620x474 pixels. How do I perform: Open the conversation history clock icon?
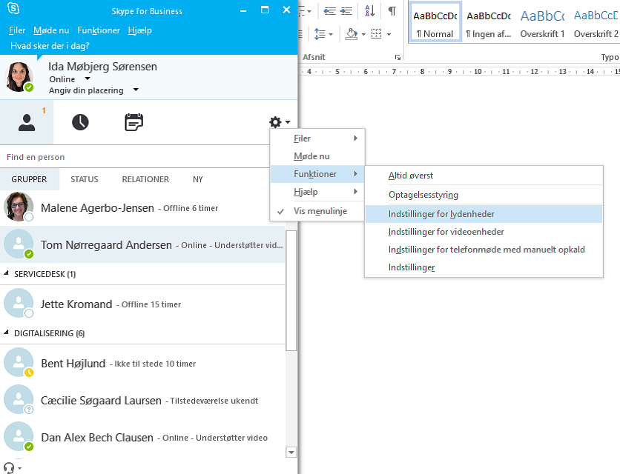80,122
